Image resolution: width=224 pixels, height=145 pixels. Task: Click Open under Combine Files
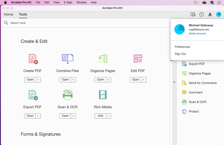tap(65, 80)
